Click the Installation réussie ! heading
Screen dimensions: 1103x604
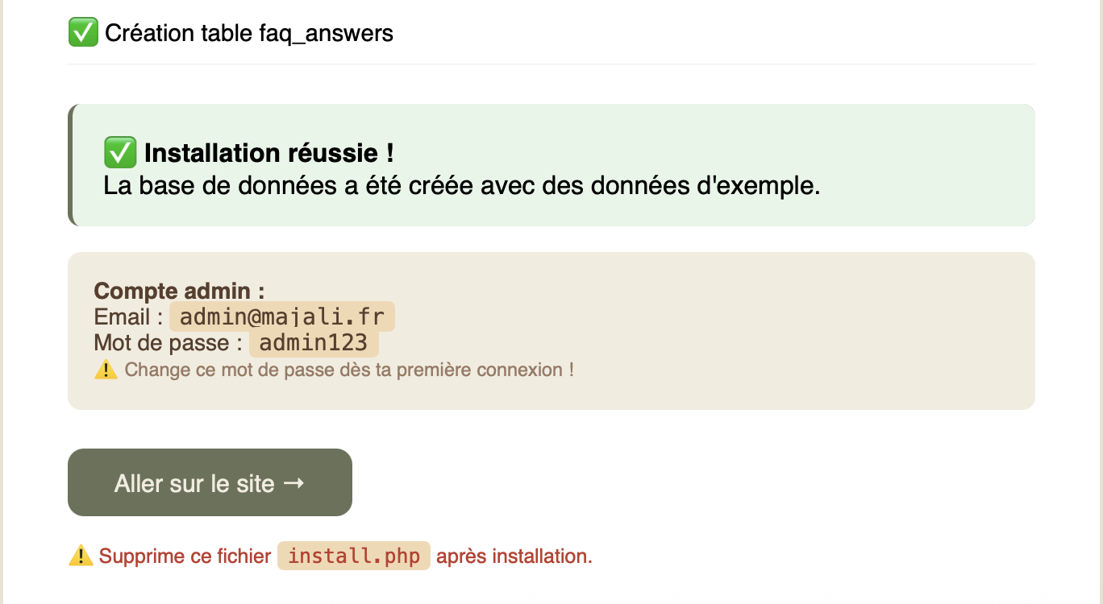268,152
